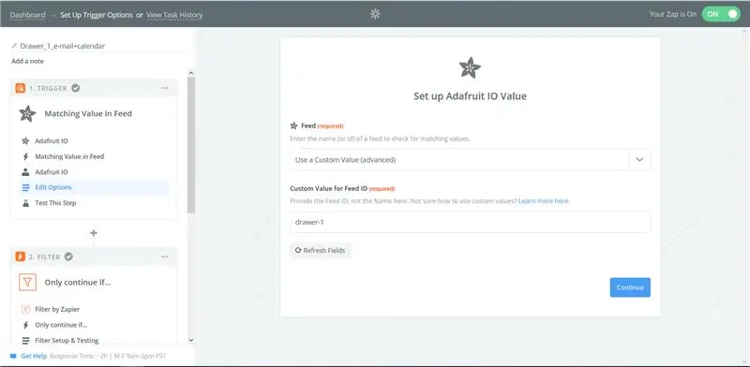750x367 pixels.
Task: Click the Set Up Trigger Options breadcrumb text
Action: pos(97,15)
